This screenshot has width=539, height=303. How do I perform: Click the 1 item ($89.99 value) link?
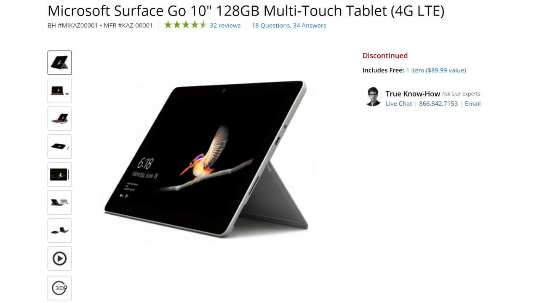(x=436, y=70)
